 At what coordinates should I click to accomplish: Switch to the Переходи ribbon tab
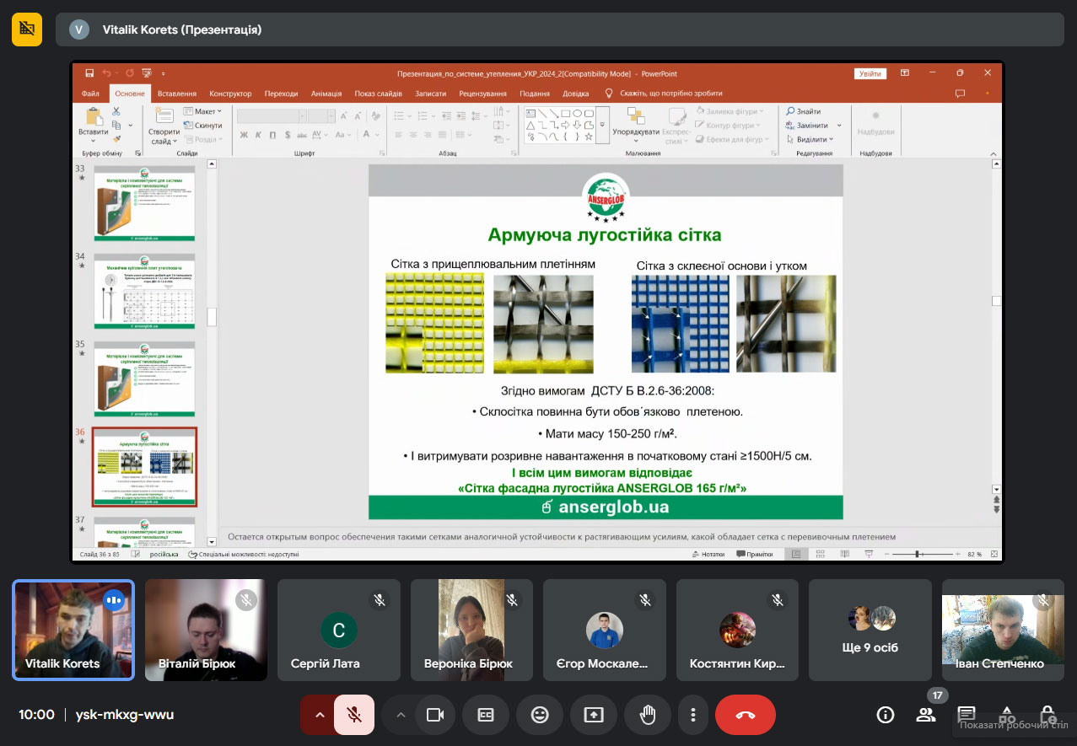coord(281,94)
